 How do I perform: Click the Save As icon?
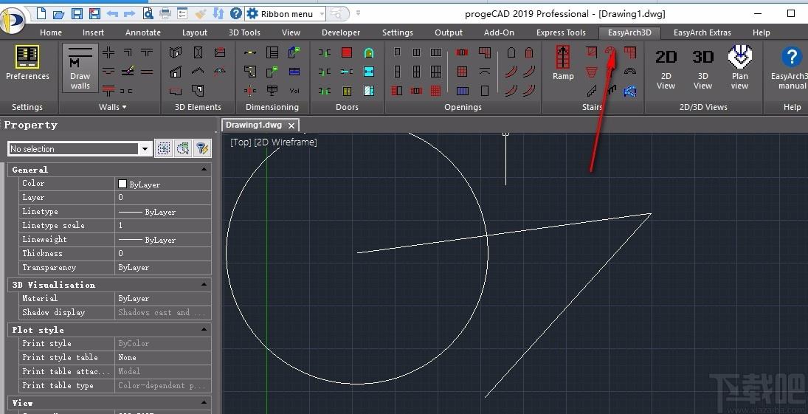[x=94, y=13]
